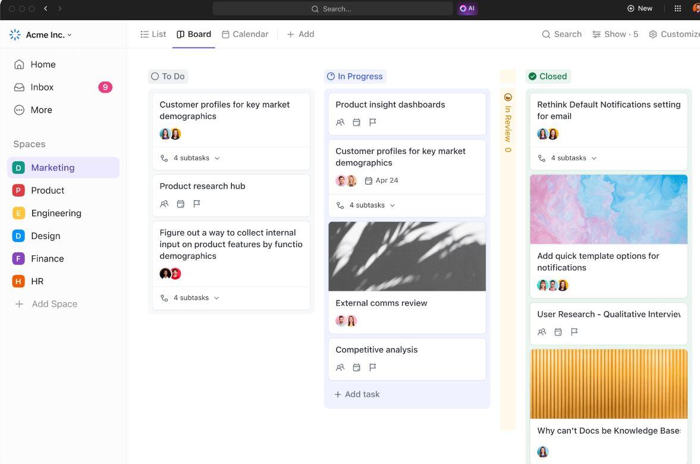This screenshot has height=464, width=700.
Task: Click priority flag on Product insight dashboards
Action: 372,123
